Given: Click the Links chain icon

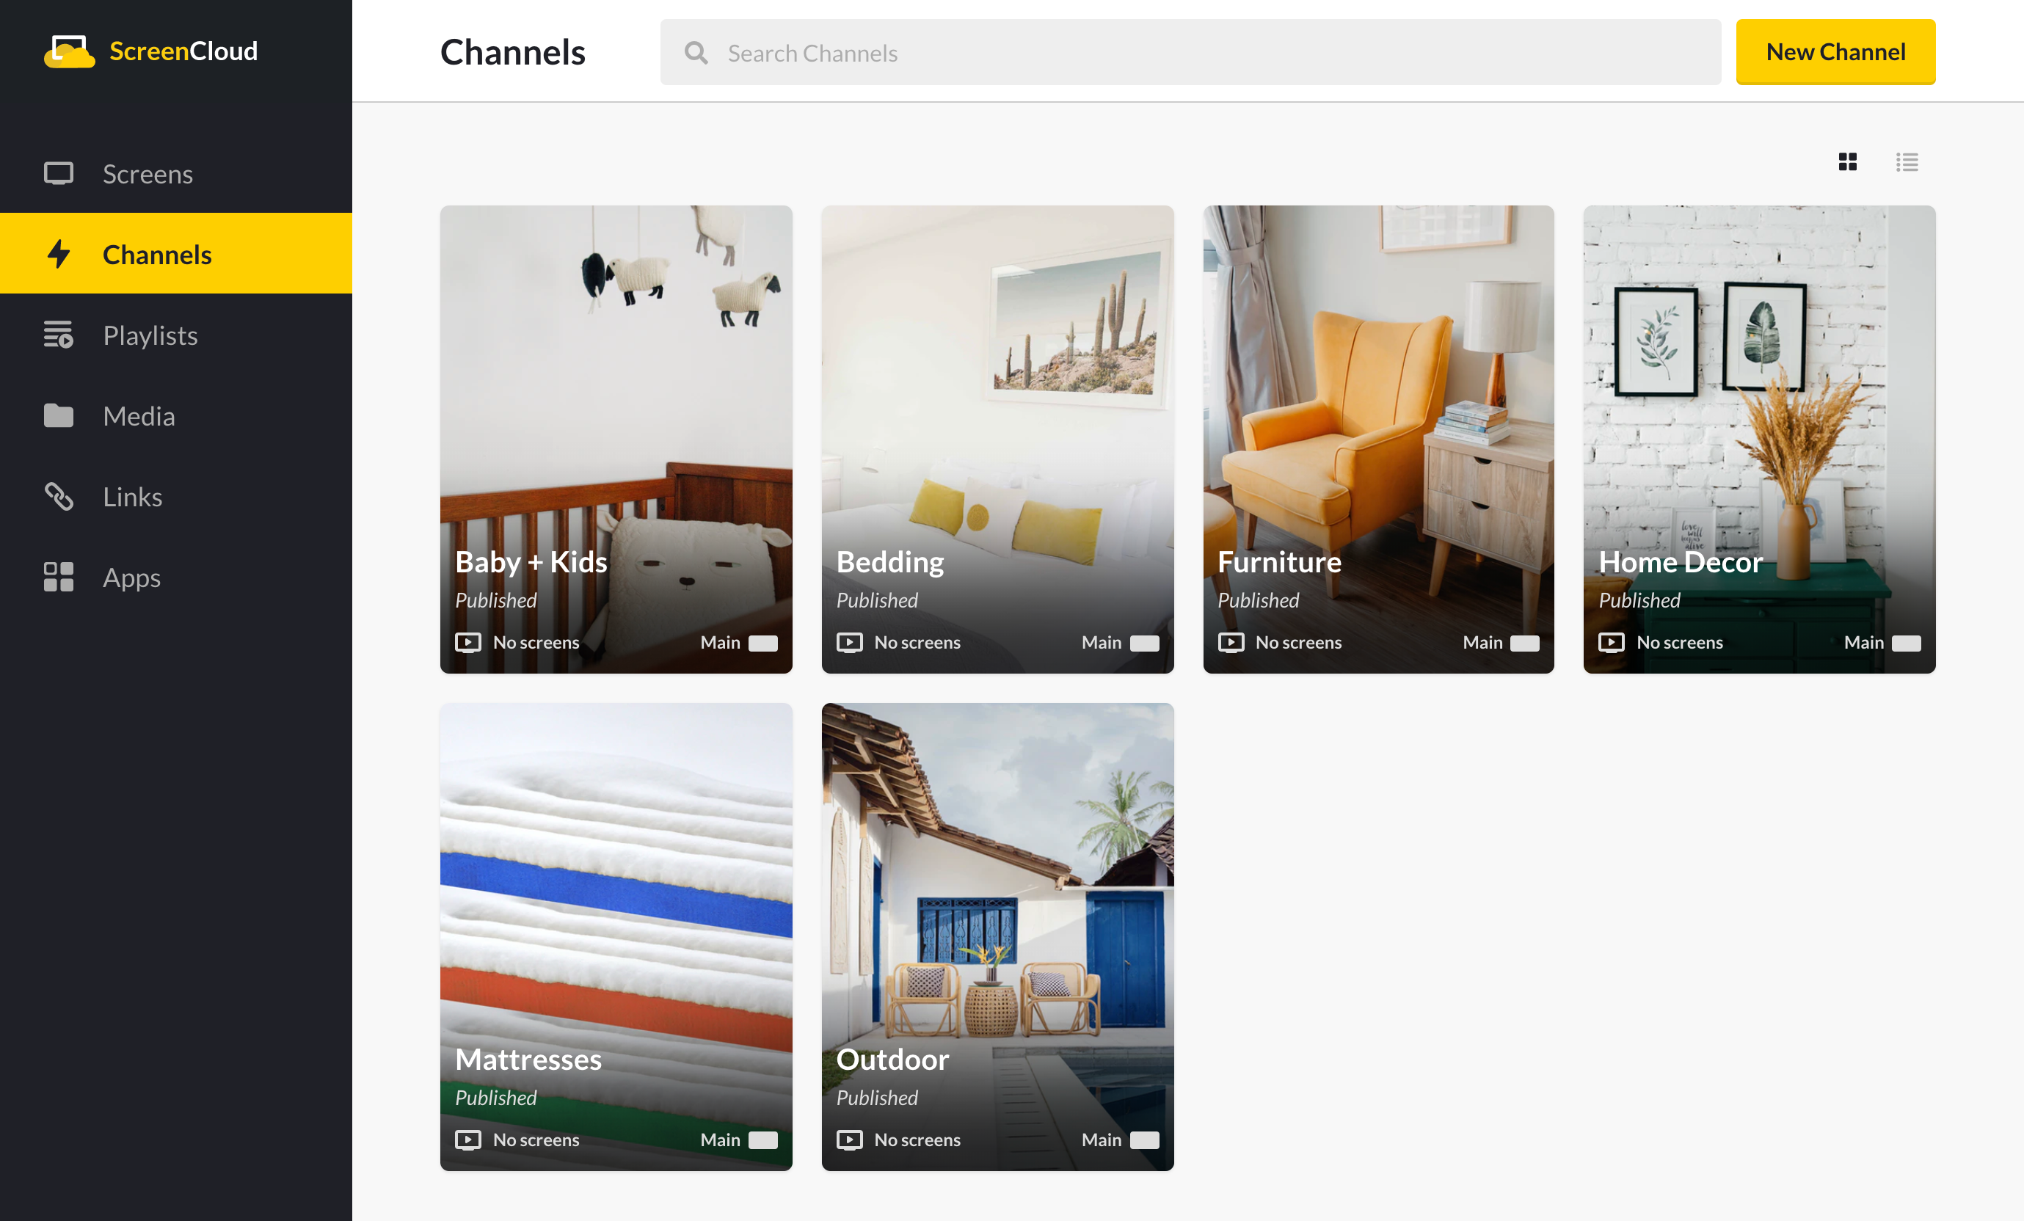Looking at the screenshot, I should click(x=59, y=496).
